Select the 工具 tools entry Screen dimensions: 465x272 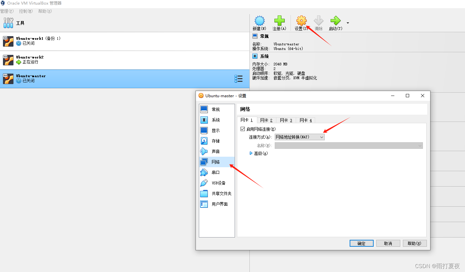click(x=125, y=23)
